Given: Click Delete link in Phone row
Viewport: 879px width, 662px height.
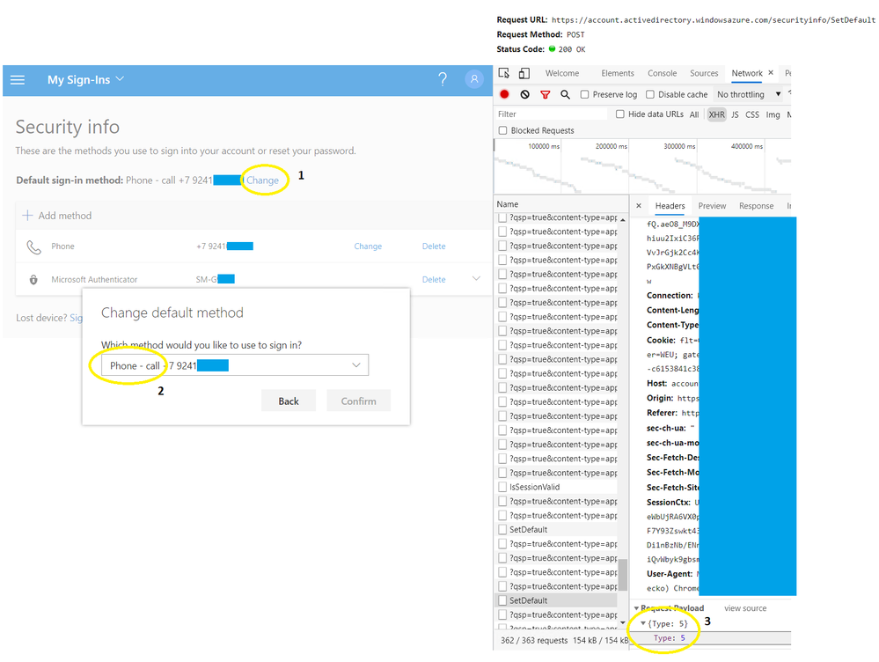Looking at the screenshot, I should coord(434,246).
